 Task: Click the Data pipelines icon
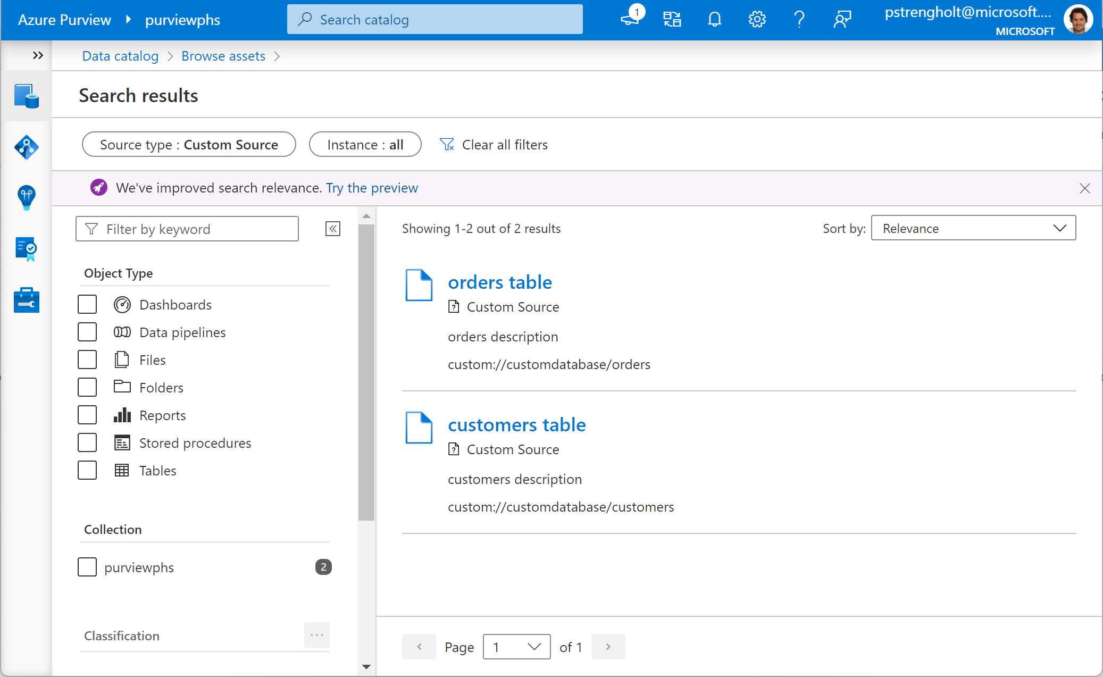(x=122, y=332)
